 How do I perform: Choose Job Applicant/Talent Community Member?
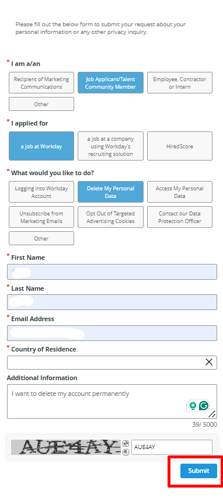[110, 83]
